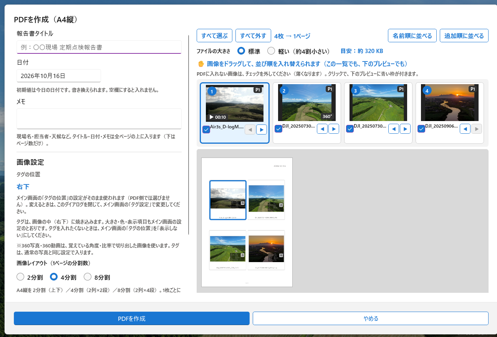The width and height of the screenshot is (497, 337).
Task: Click the number 4 badge on sunset thumbnail
Action: click(x=427, y=91)
